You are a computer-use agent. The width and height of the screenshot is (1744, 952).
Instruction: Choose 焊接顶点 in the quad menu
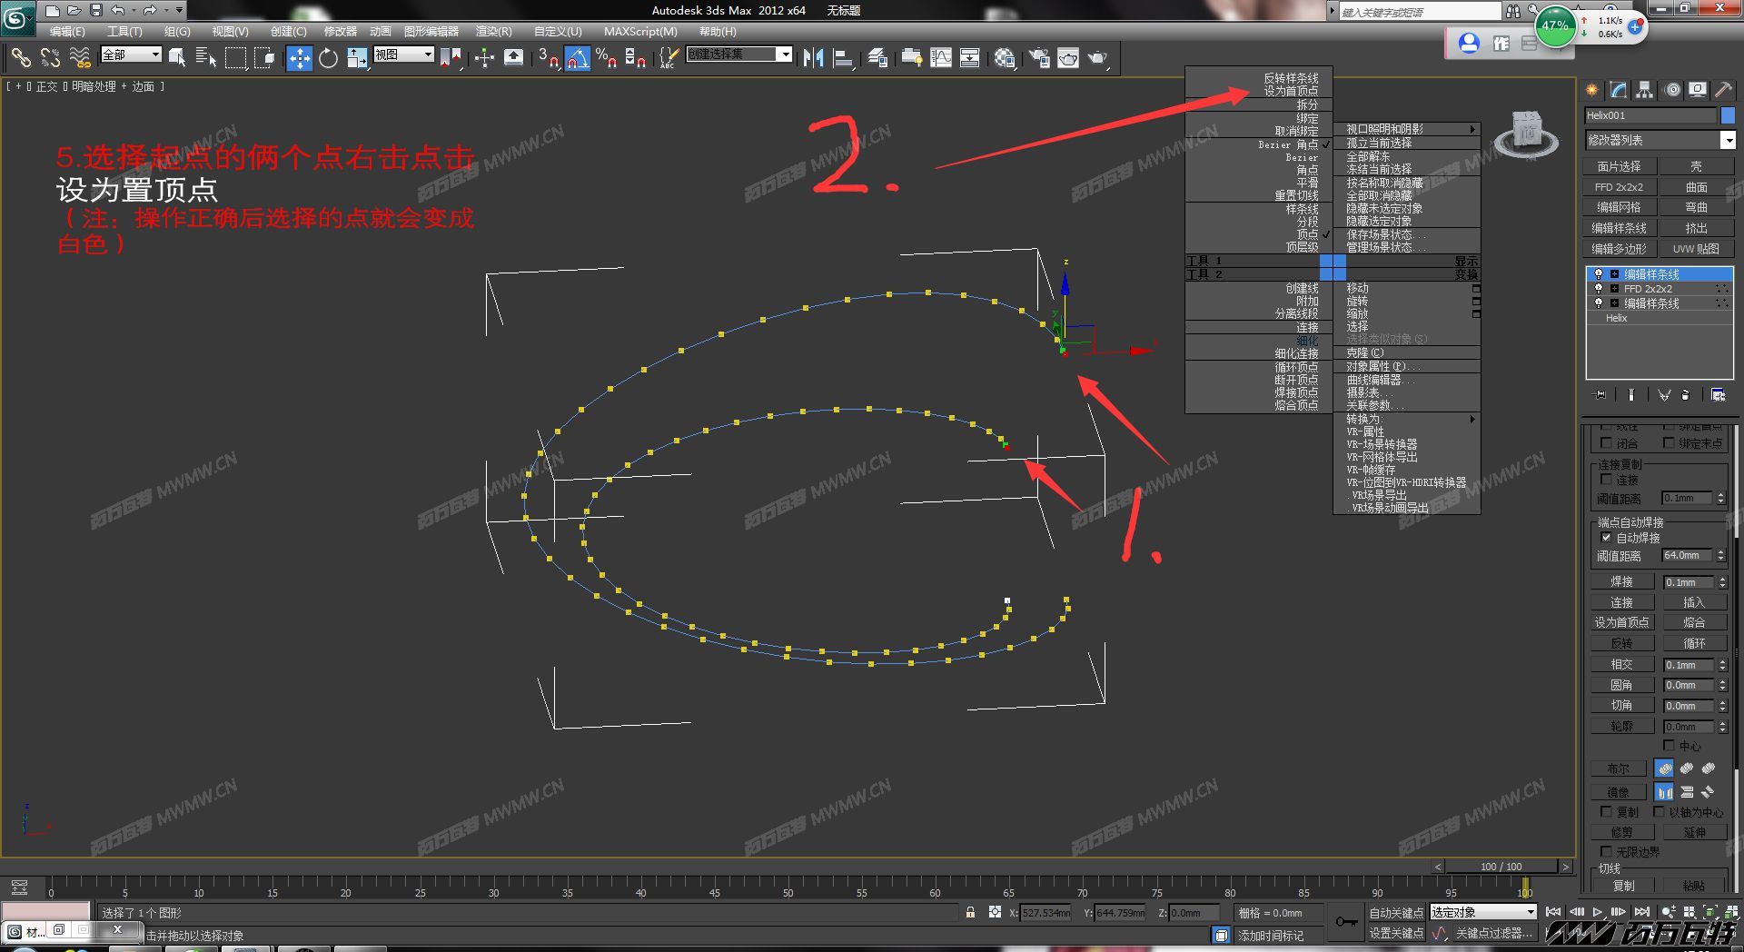click(x=1296, y=393)
